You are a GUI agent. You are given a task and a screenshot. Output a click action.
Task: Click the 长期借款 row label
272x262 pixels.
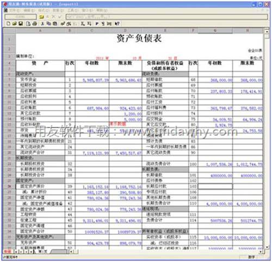tap(154, 175)
